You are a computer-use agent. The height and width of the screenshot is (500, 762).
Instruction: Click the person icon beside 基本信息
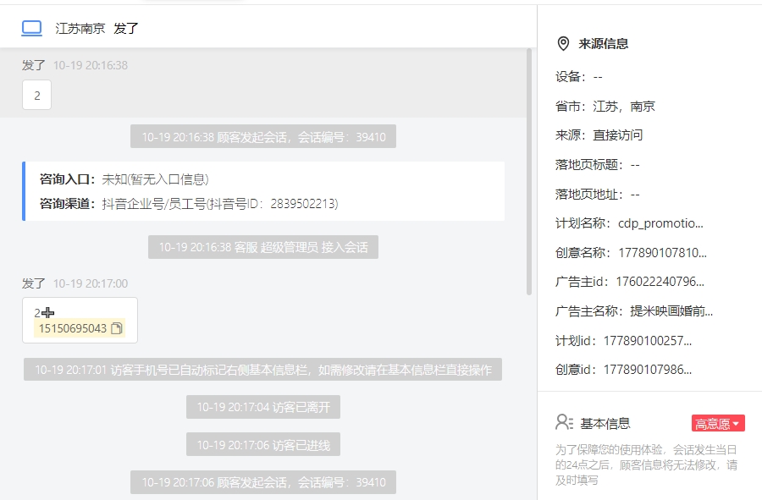click(x=564, y=422)
